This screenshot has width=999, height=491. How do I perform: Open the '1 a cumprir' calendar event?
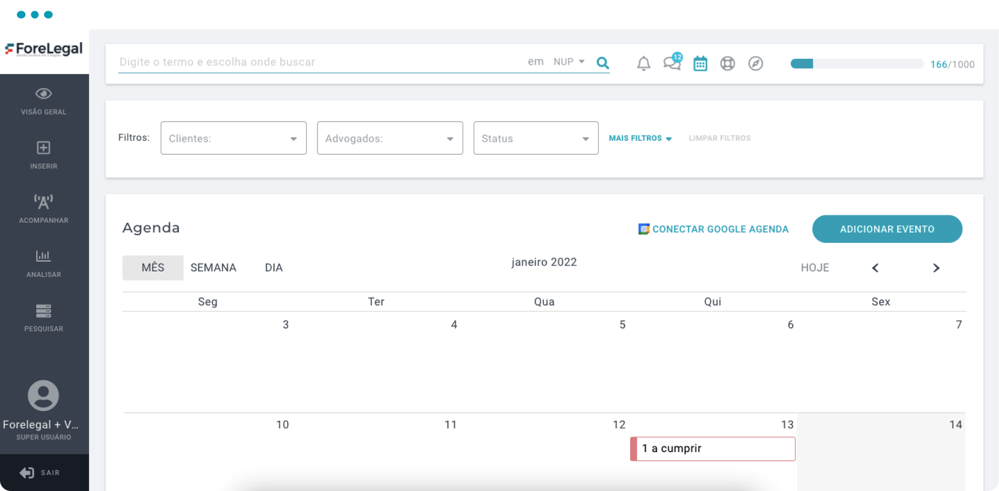point(713,449)
